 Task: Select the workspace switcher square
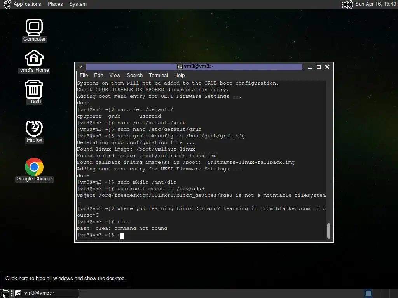tap(368, 293)
